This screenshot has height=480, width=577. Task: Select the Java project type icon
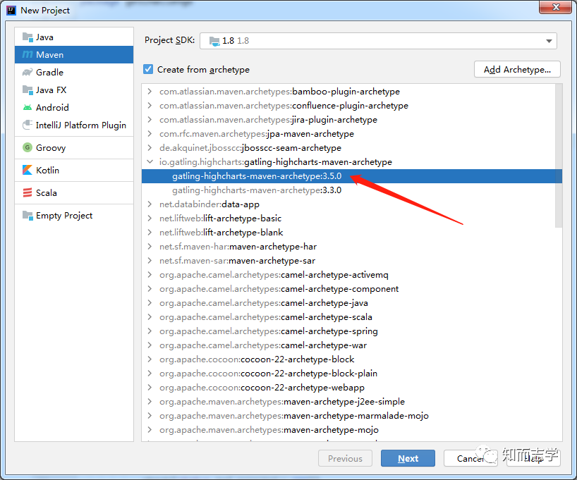[28, 37]
